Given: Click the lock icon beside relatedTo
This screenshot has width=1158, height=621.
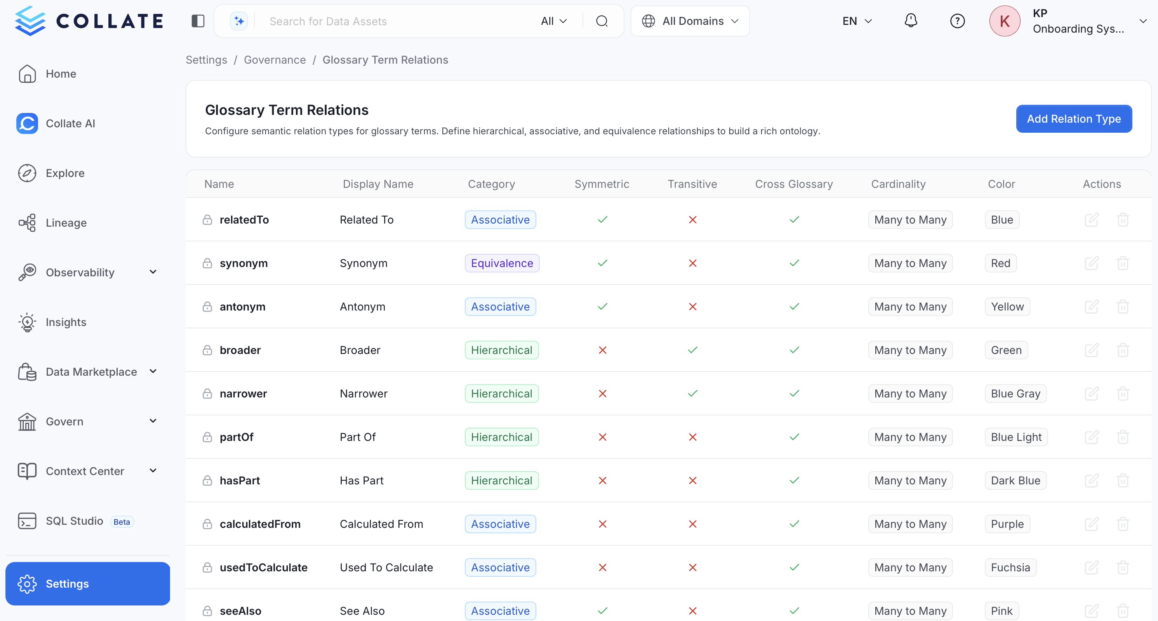Looking at the screenshot, I should pos(207,220).
